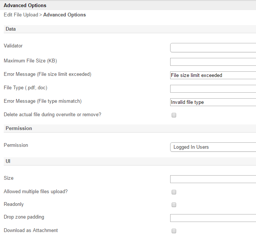Focus the Drop zone padding field
256x241 pixels.
pos(213,218)
